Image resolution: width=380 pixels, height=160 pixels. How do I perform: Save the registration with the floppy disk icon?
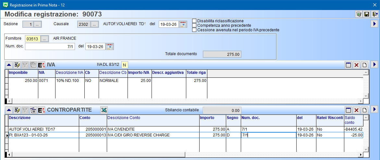(x=367, y=14)
